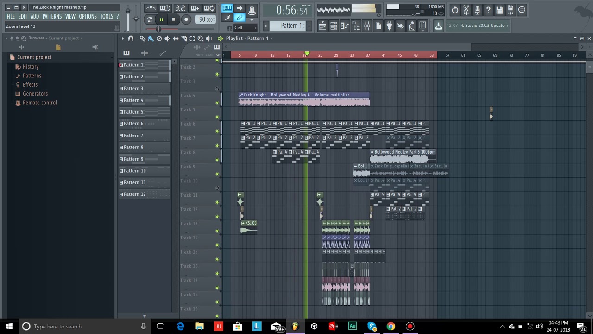Open the ADD menu
593x334 pixels.
point(35,16)
